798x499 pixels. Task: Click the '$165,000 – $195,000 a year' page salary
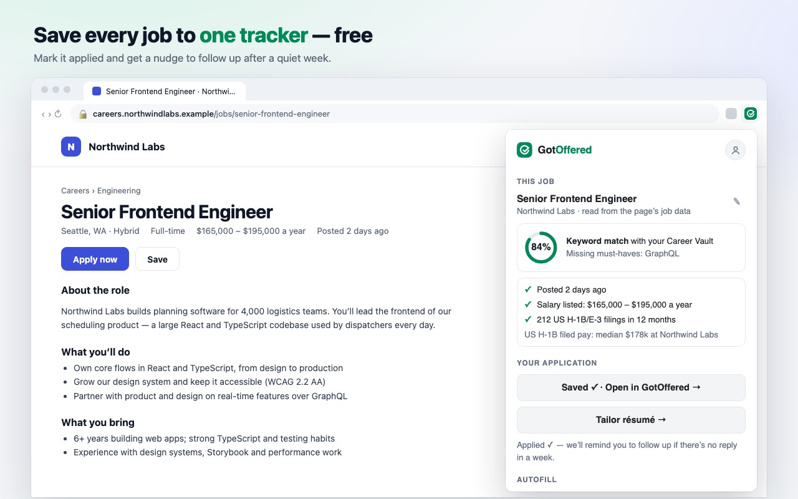251,231
